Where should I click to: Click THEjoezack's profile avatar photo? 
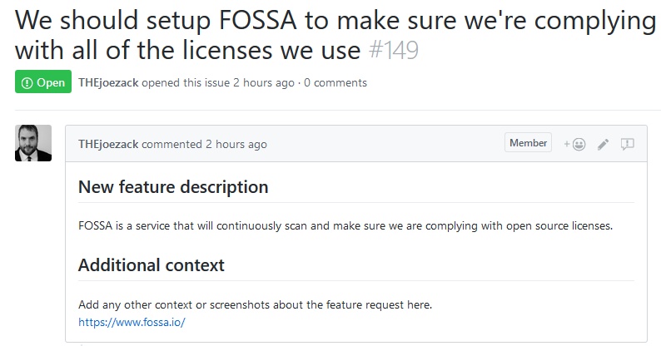click(x=33, y=143)
